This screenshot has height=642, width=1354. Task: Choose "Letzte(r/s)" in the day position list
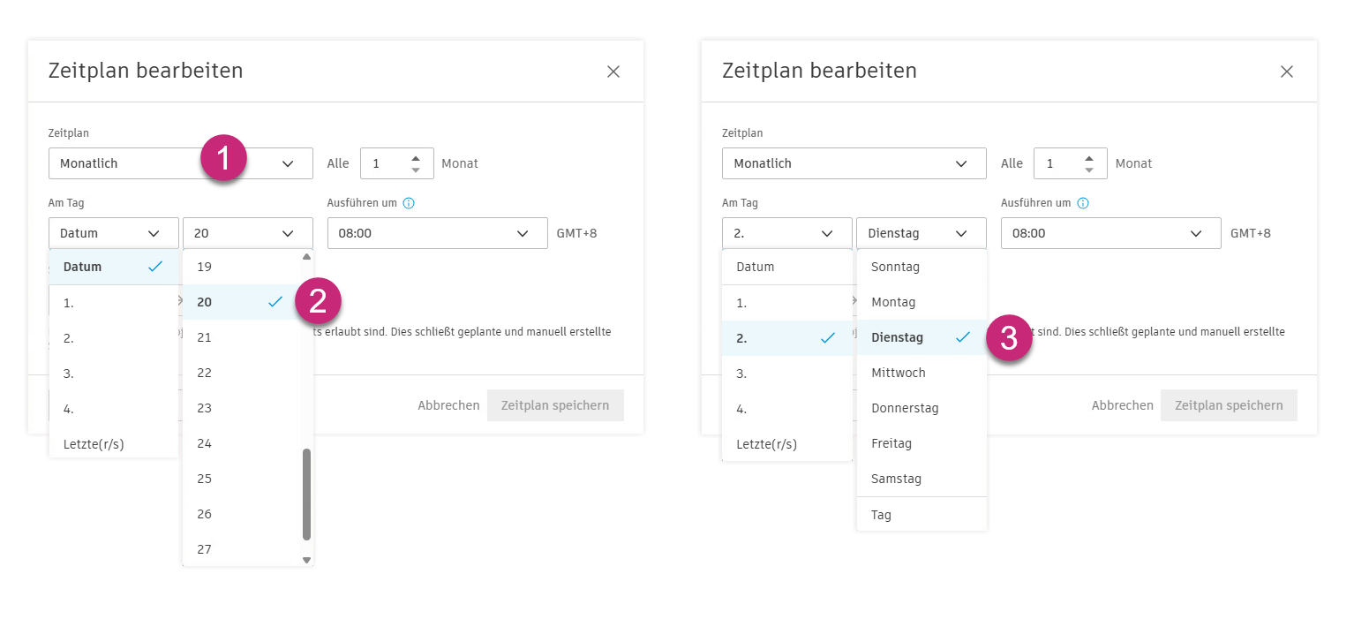(93, 443)
